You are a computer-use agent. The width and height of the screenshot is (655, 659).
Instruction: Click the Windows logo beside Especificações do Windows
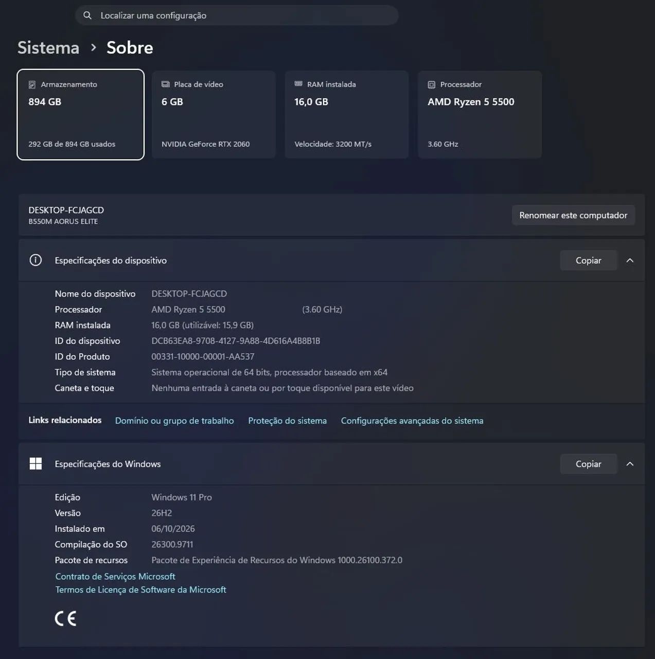click(x=36, y=464)
